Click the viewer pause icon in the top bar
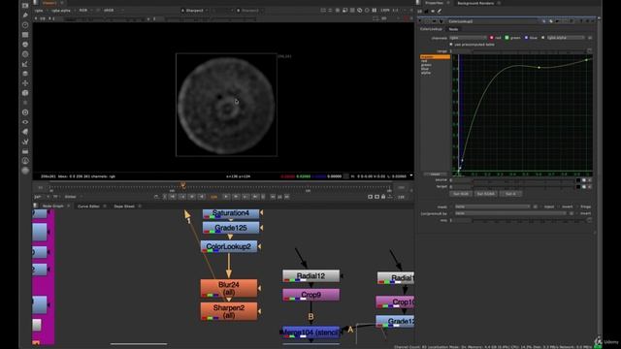The width and height of the screenshot is (621, 349). coord(375,11)
